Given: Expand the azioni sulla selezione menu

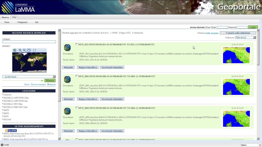Looking at the screenshot, I should pos(238,33).
